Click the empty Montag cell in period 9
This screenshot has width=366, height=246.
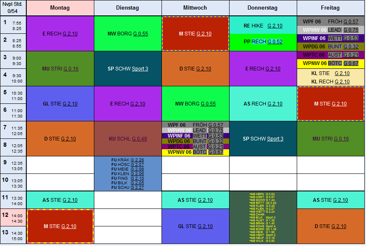[x=60, y=165]
